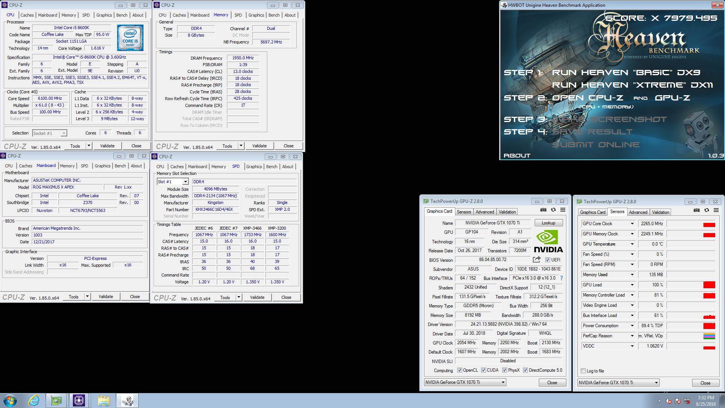Click the NVIDIA logo in GPU-Z
Image resolution: width=725 pixels, height=408 pixels.
(548, 242)
